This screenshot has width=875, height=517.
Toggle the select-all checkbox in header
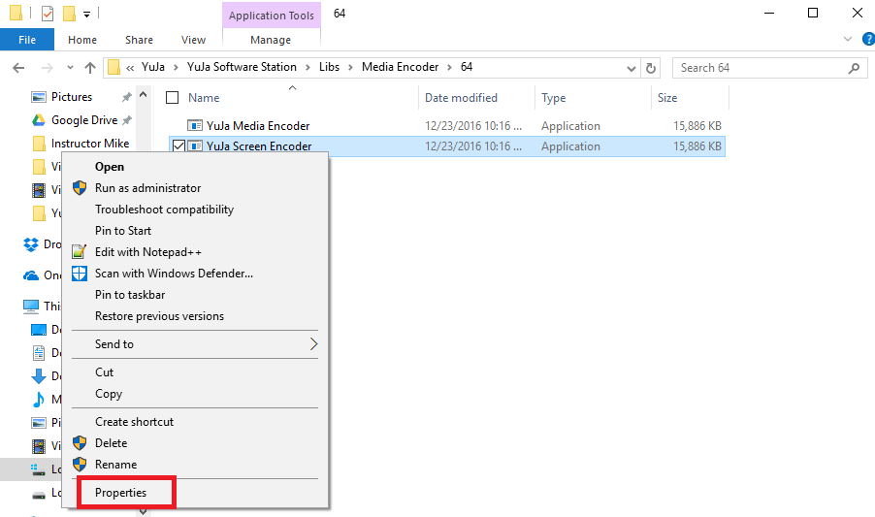coord(173,98)
